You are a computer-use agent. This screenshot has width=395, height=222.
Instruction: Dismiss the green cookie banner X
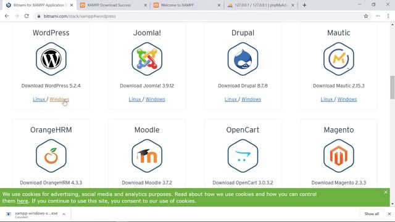point(385,192)
